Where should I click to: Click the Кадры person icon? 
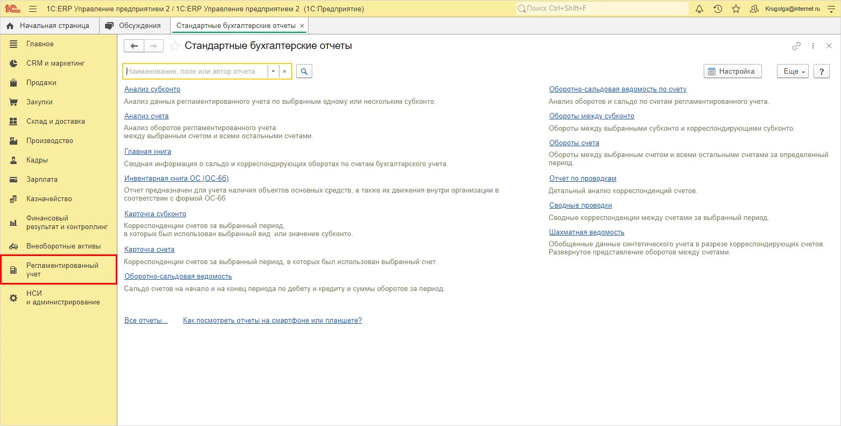click(14, 160)
